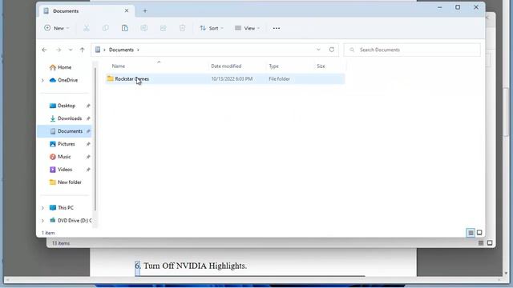Open Downloads in sidebar
The height and width of the screenshot is (288, 513).
(70, 118)
